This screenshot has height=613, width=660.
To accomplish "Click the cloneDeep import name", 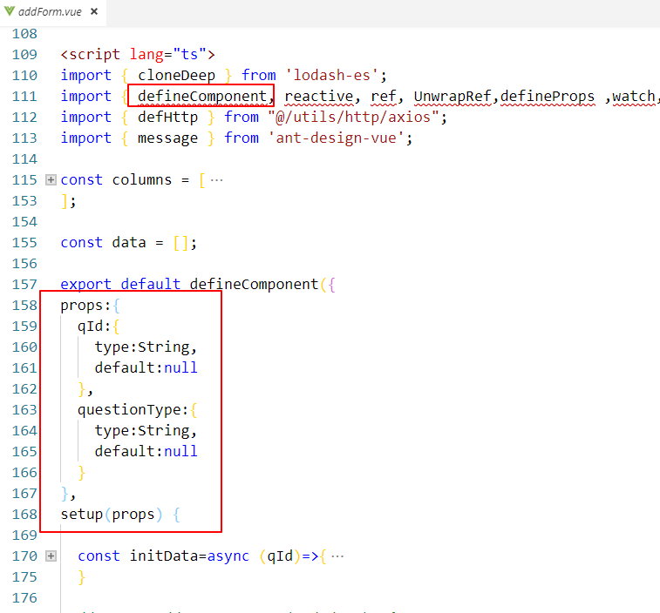I will pos(176,75).
